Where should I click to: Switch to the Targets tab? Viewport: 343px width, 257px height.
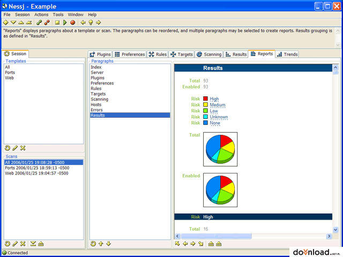pos(182,54)
